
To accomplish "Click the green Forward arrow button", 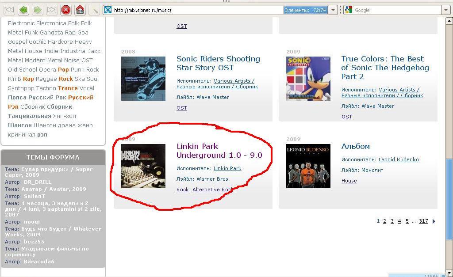I will click(37, 10).
